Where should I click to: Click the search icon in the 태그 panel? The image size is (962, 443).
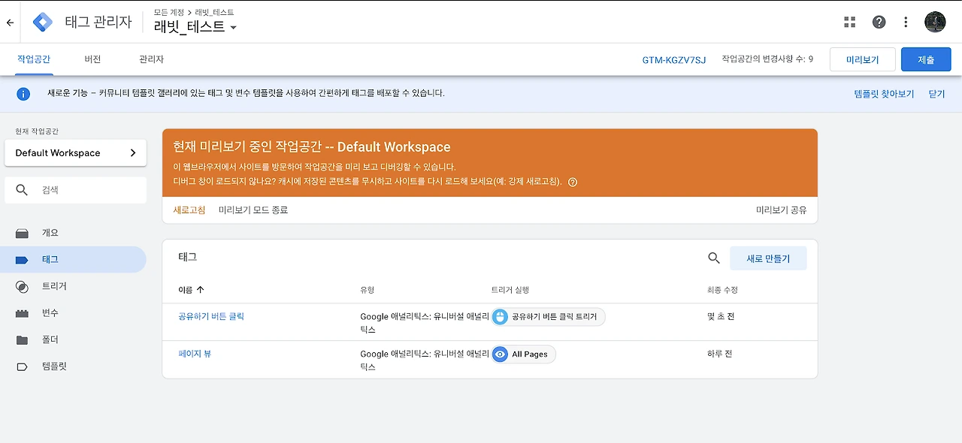(714, 258)
